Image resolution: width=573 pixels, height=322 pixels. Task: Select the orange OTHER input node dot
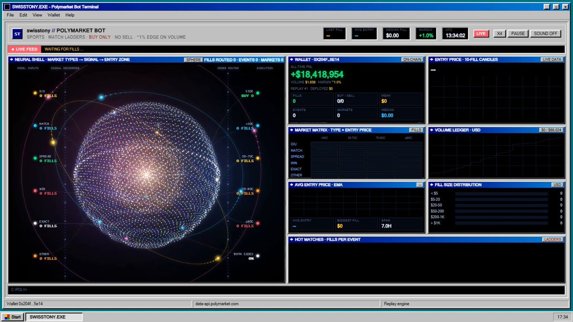pos(35,256)
